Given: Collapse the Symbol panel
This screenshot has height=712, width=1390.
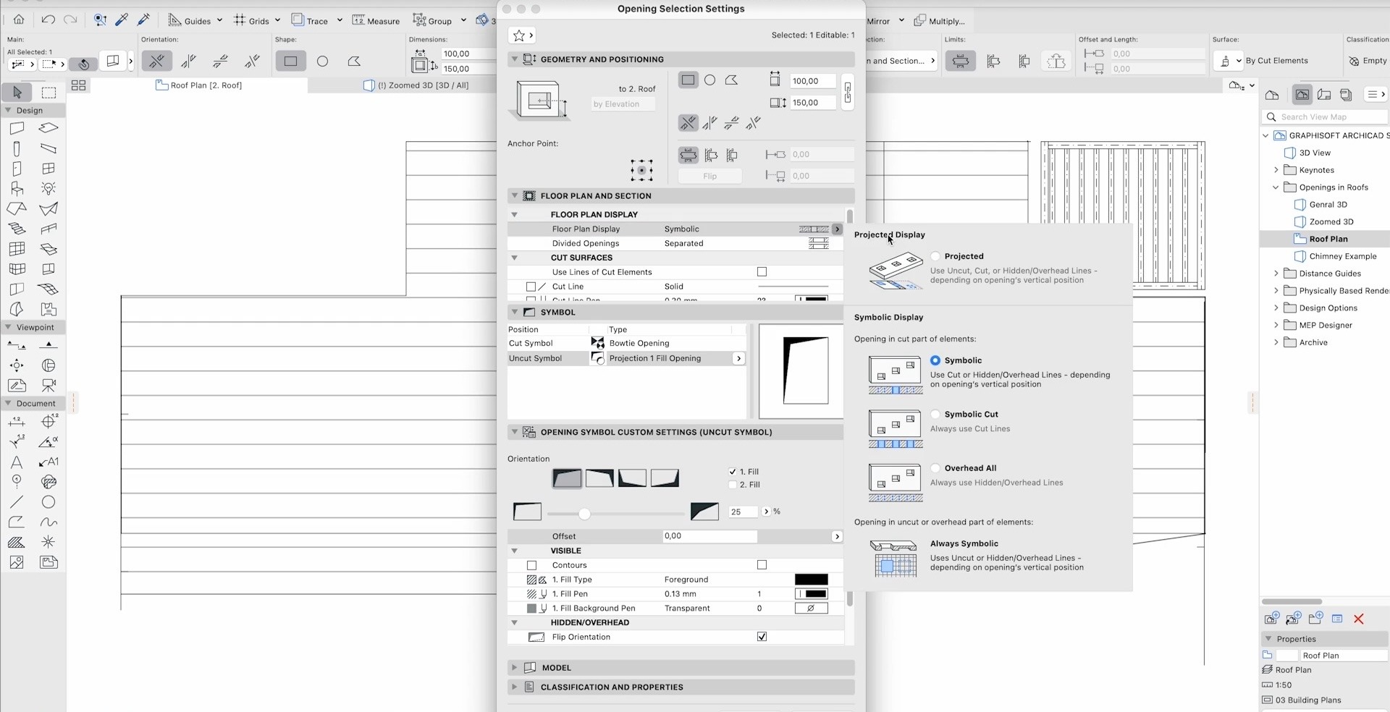Looking at the screenshot, I should click(515, 313).
